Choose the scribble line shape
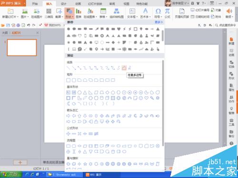238x178 pixels. (129, 68)
